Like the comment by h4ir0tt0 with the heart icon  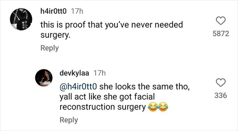pos(221,21)
